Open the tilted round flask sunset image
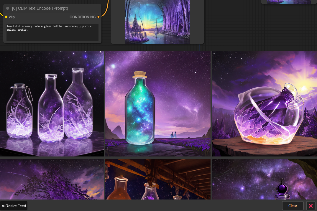This screenshot has height=211, width=317. point(264,104)
